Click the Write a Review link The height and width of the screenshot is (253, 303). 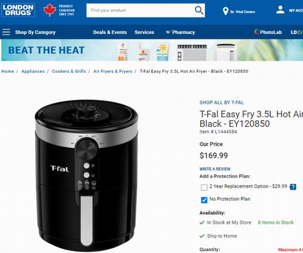(x=215, y=169)
